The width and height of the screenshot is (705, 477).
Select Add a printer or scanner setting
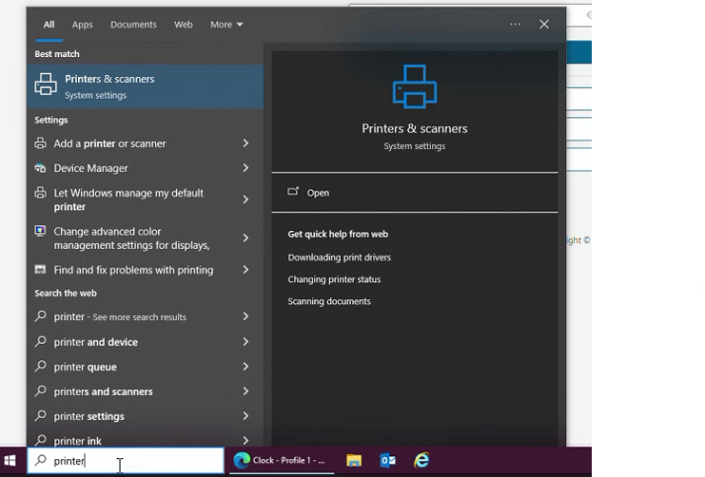pos(109,143)
